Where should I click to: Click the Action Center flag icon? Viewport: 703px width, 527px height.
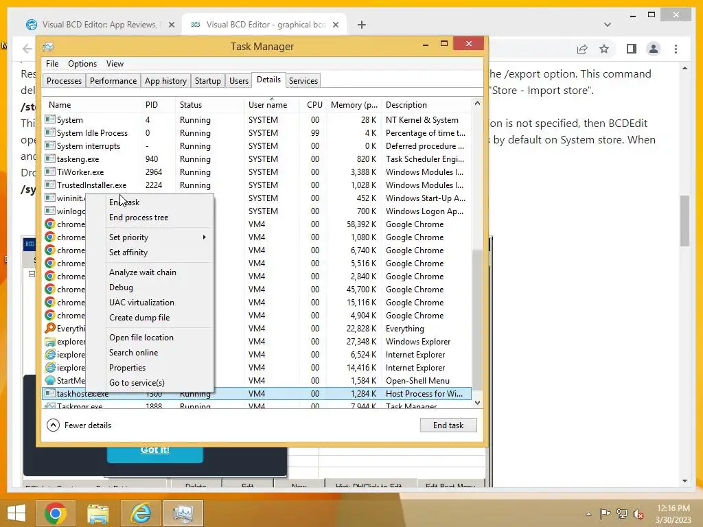[x=605, y=513]
